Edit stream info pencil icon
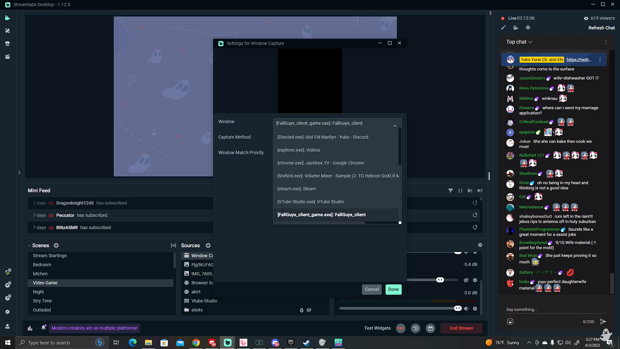This screenshot has height=349, width=620. [x=503, y=28]
